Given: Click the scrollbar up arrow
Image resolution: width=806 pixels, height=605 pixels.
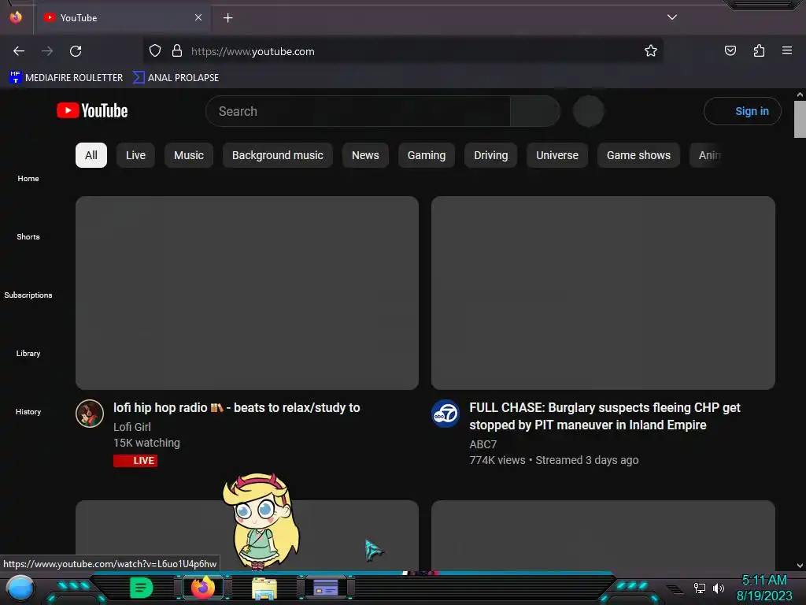Looking at the screenshot, I should (800, 95).
